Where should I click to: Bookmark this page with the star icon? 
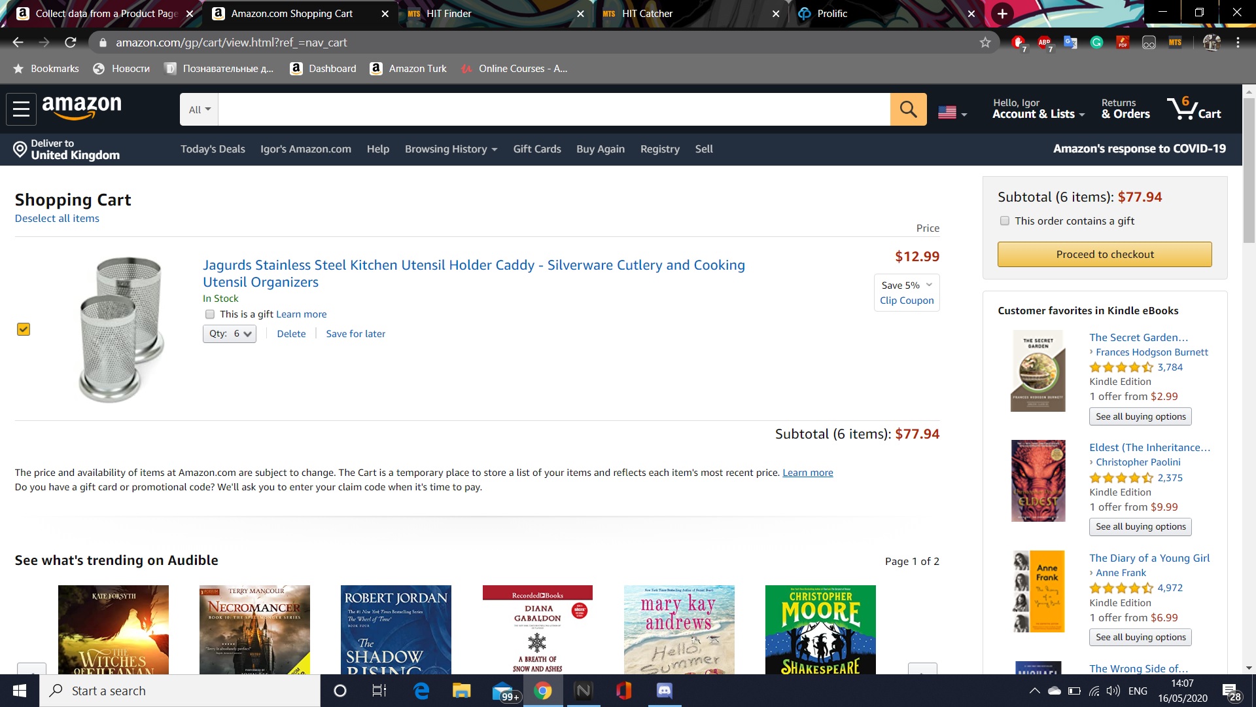pyautogui.click(x=985, y=43)
